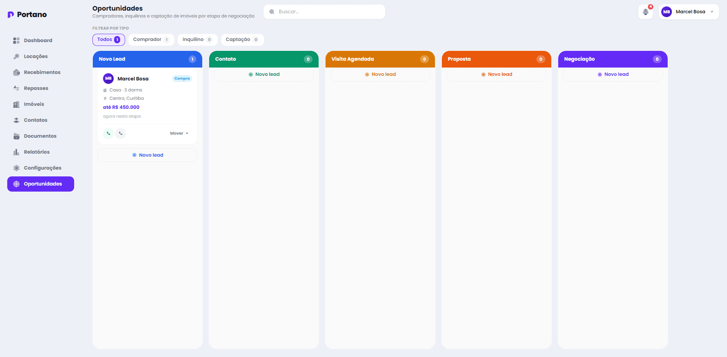Click the Locações key icon
Image resolution: width=727 pixels, height=357 pixels.
pyautogui.click(x=16, y=57)
